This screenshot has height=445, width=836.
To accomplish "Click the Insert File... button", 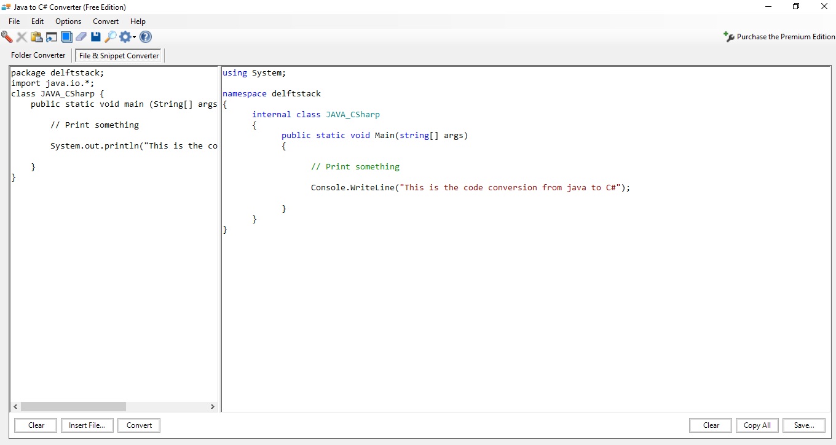I will [87, 425].
